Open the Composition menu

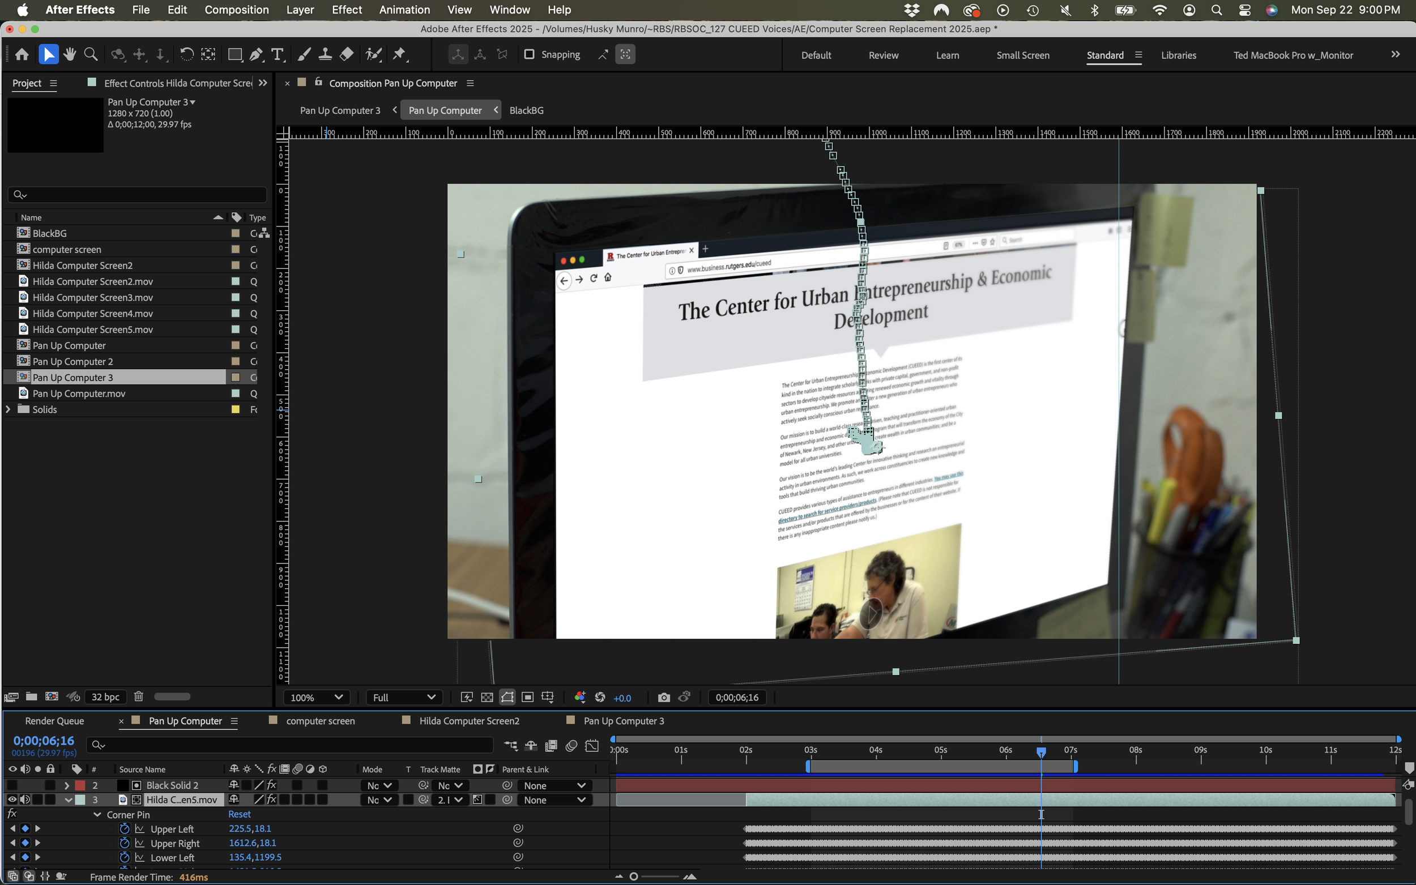coord(237,10)
